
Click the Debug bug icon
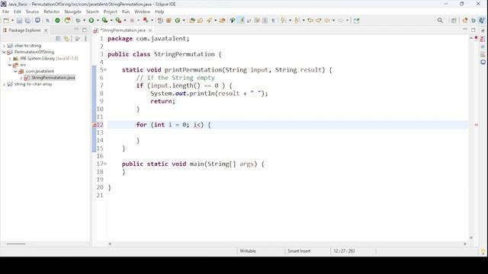(x=78, y=21)
